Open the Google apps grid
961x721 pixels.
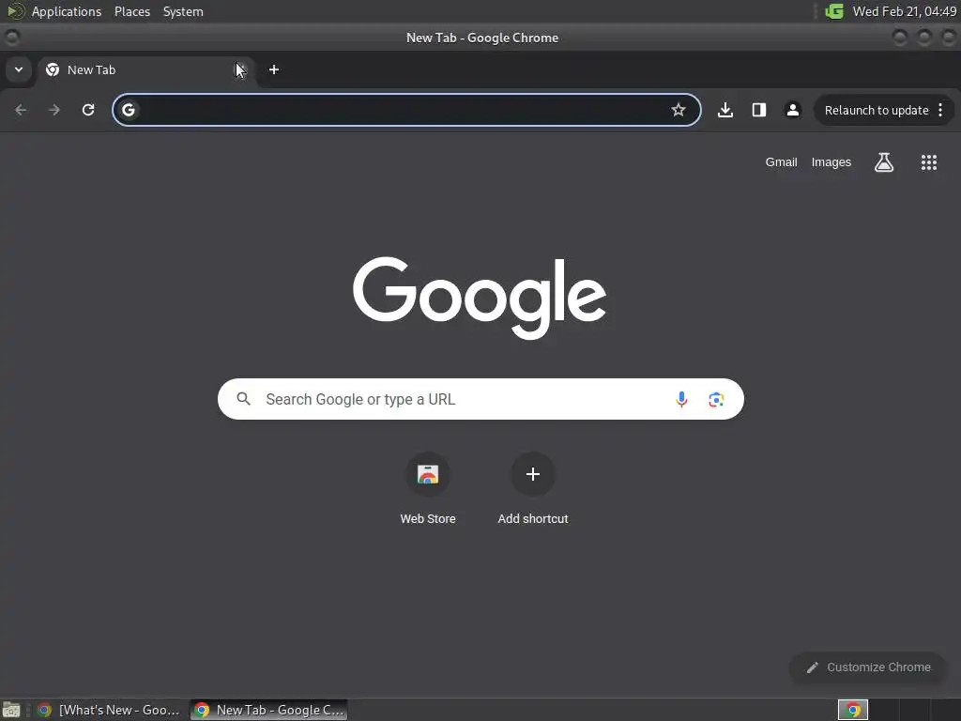pyautogui.click(x=928, y=161)
